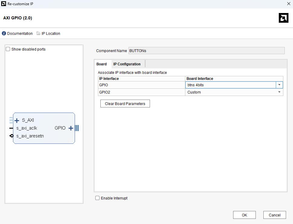Viewport: 293px width, 224px height.
Task: Select the Board tab
Action: coord(102,64)
